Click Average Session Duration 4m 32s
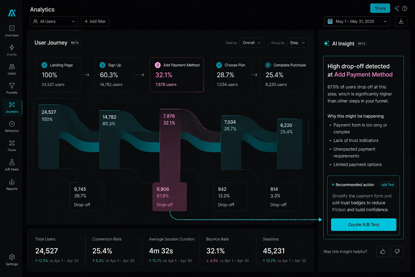The width and height of the screenshot is (415, 277). tap(161, 251)
